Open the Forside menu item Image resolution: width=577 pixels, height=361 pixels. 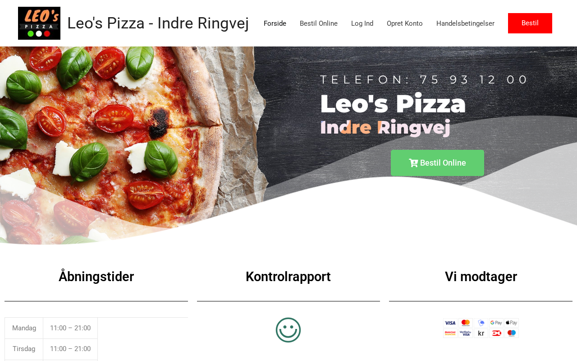tap(275, 23)
